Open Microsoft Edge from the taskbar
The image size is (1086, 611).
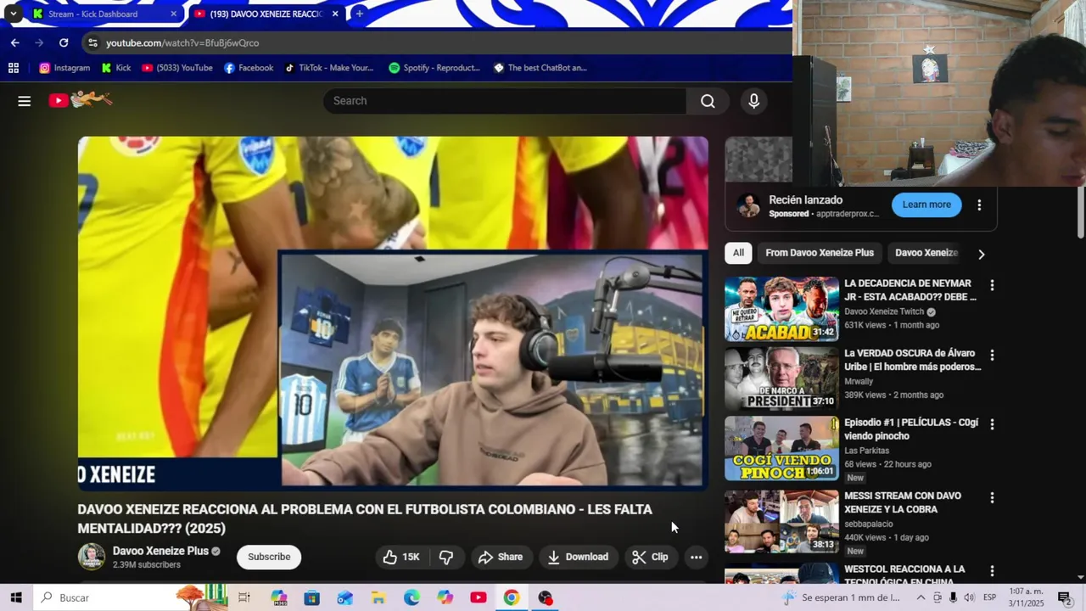pos(411,597)
